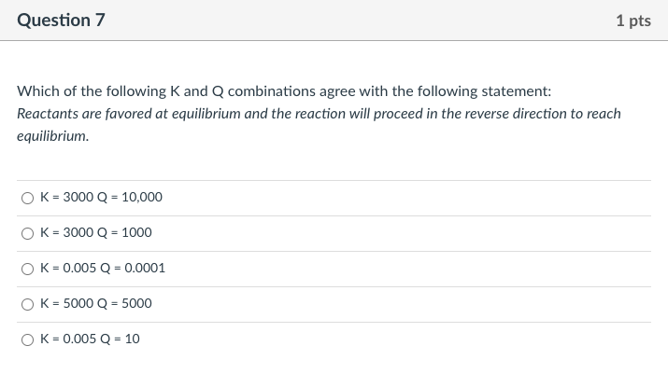Viewport: 668px width, 374px height.
Task: Pick the radio circle for K = 5000 Q = 5000
Action: pyautogui.click(x=28, y=304)
